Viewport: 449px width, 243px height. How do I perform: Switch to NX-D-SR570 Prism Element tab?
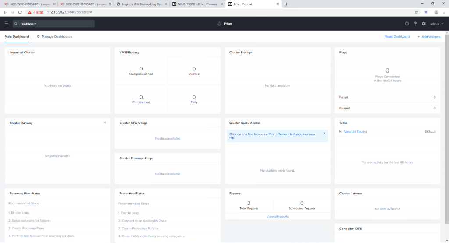[x=197, y=4]
